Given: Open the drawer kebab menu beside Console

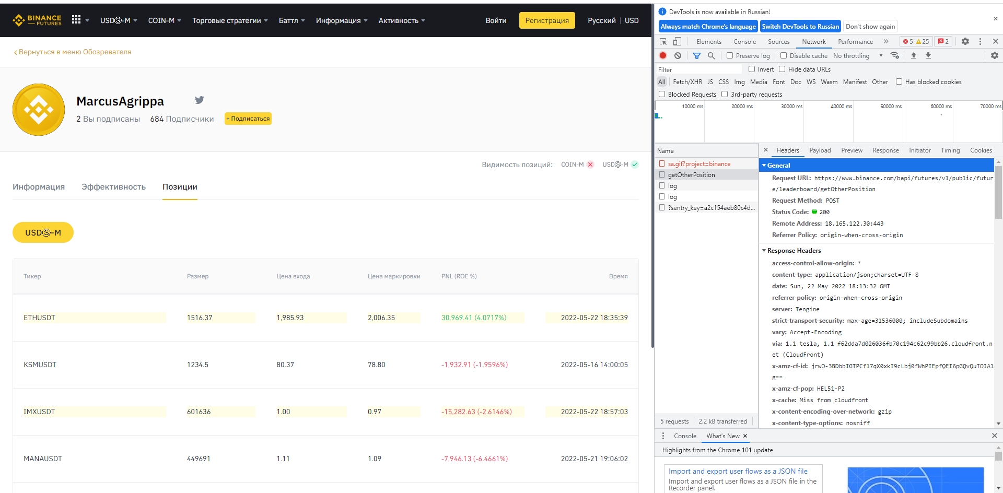Looking at the screenshot, I should coord(663,436).
